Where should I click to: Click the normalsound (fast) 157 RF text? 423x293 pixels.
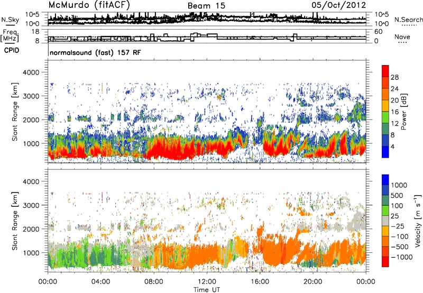tap(95, 52)
